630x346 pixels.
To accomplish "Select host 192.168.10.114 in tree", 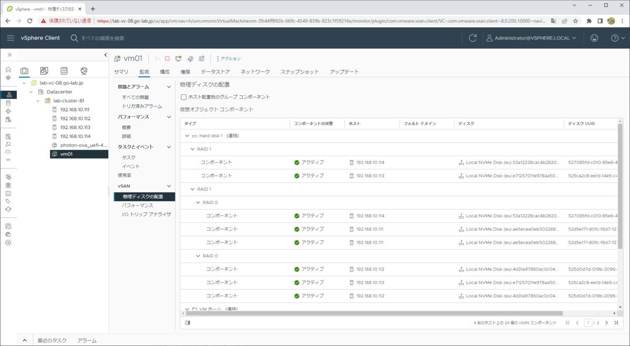I will [75, 136].
